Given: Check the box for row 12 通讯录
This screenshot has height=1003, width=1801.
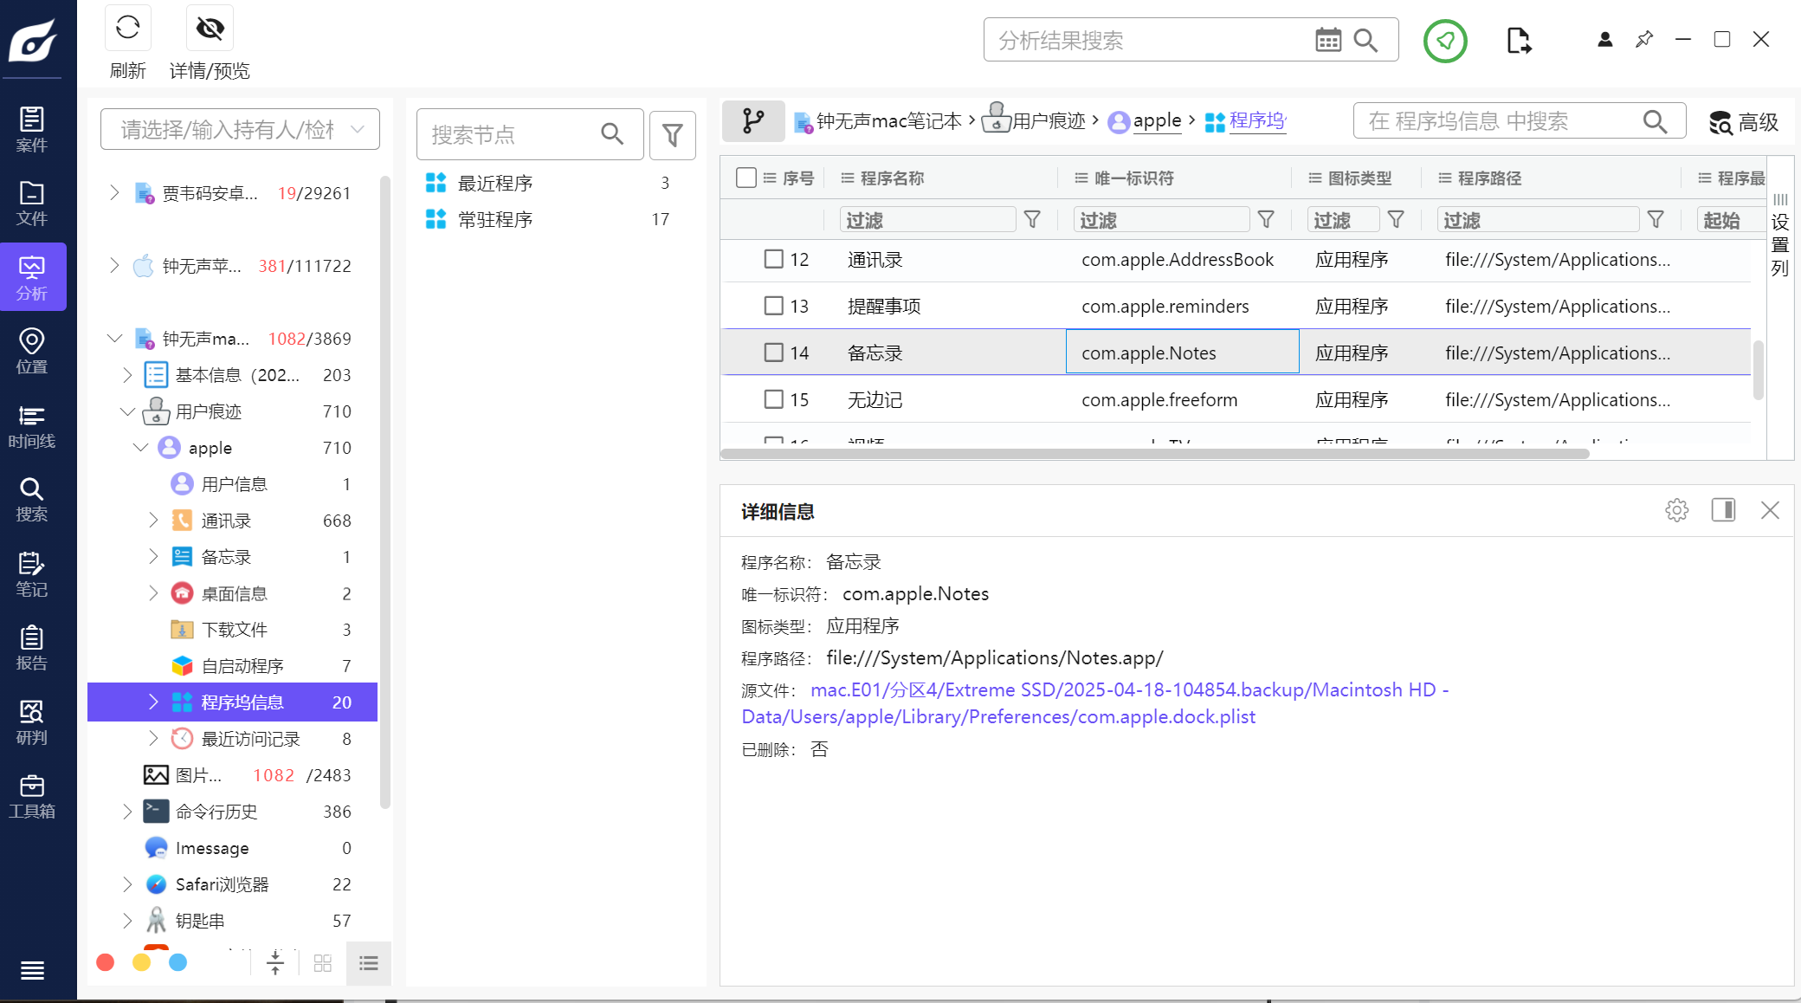Looking at the screenshot, I should 773,259.
